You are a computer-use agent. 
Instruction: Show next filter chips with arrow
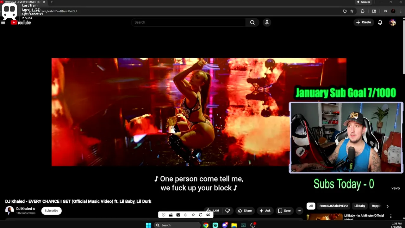coord(387,206)
